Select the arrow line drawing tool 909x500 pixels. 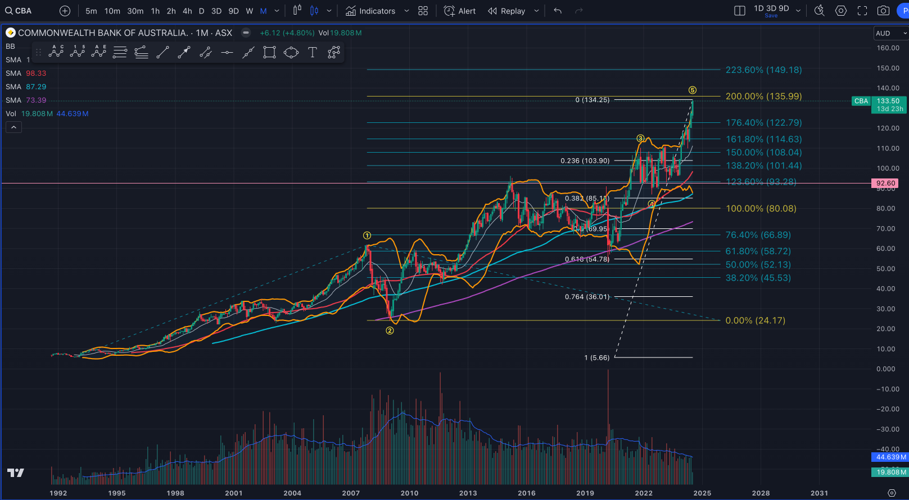184,52
